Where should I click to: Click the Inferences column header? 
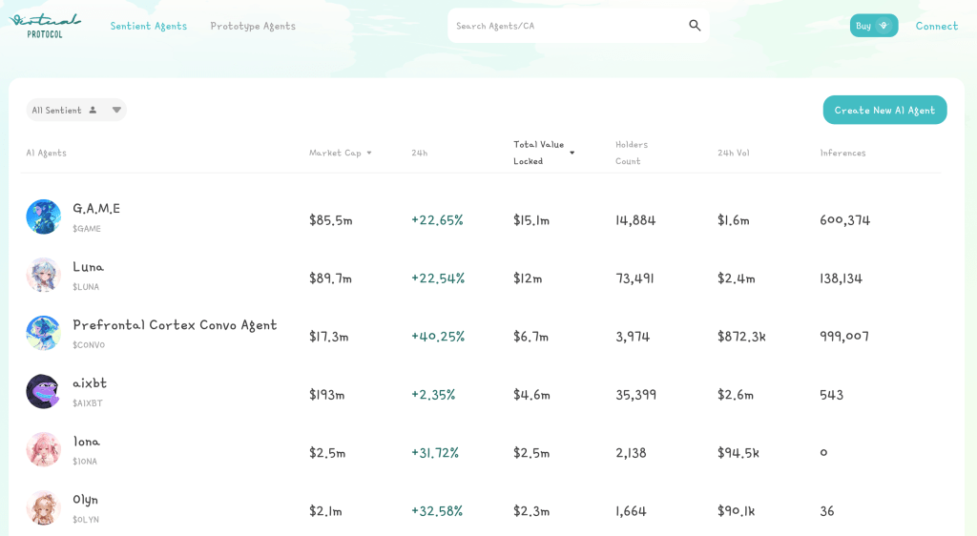pos(842,154)
